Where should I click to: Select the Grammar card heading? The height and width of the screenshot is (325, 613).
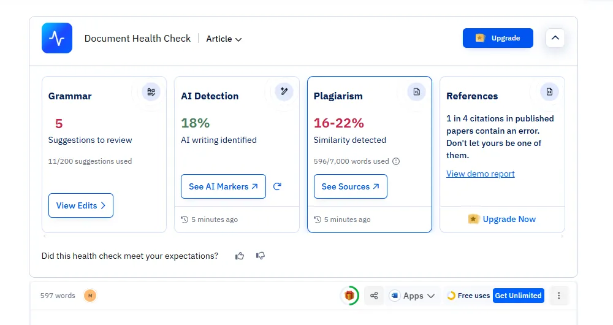tap(70, 96)
